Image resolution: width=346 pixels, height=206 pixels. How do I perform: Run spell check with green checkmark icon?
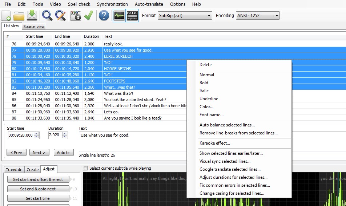[x=88, y=16]
